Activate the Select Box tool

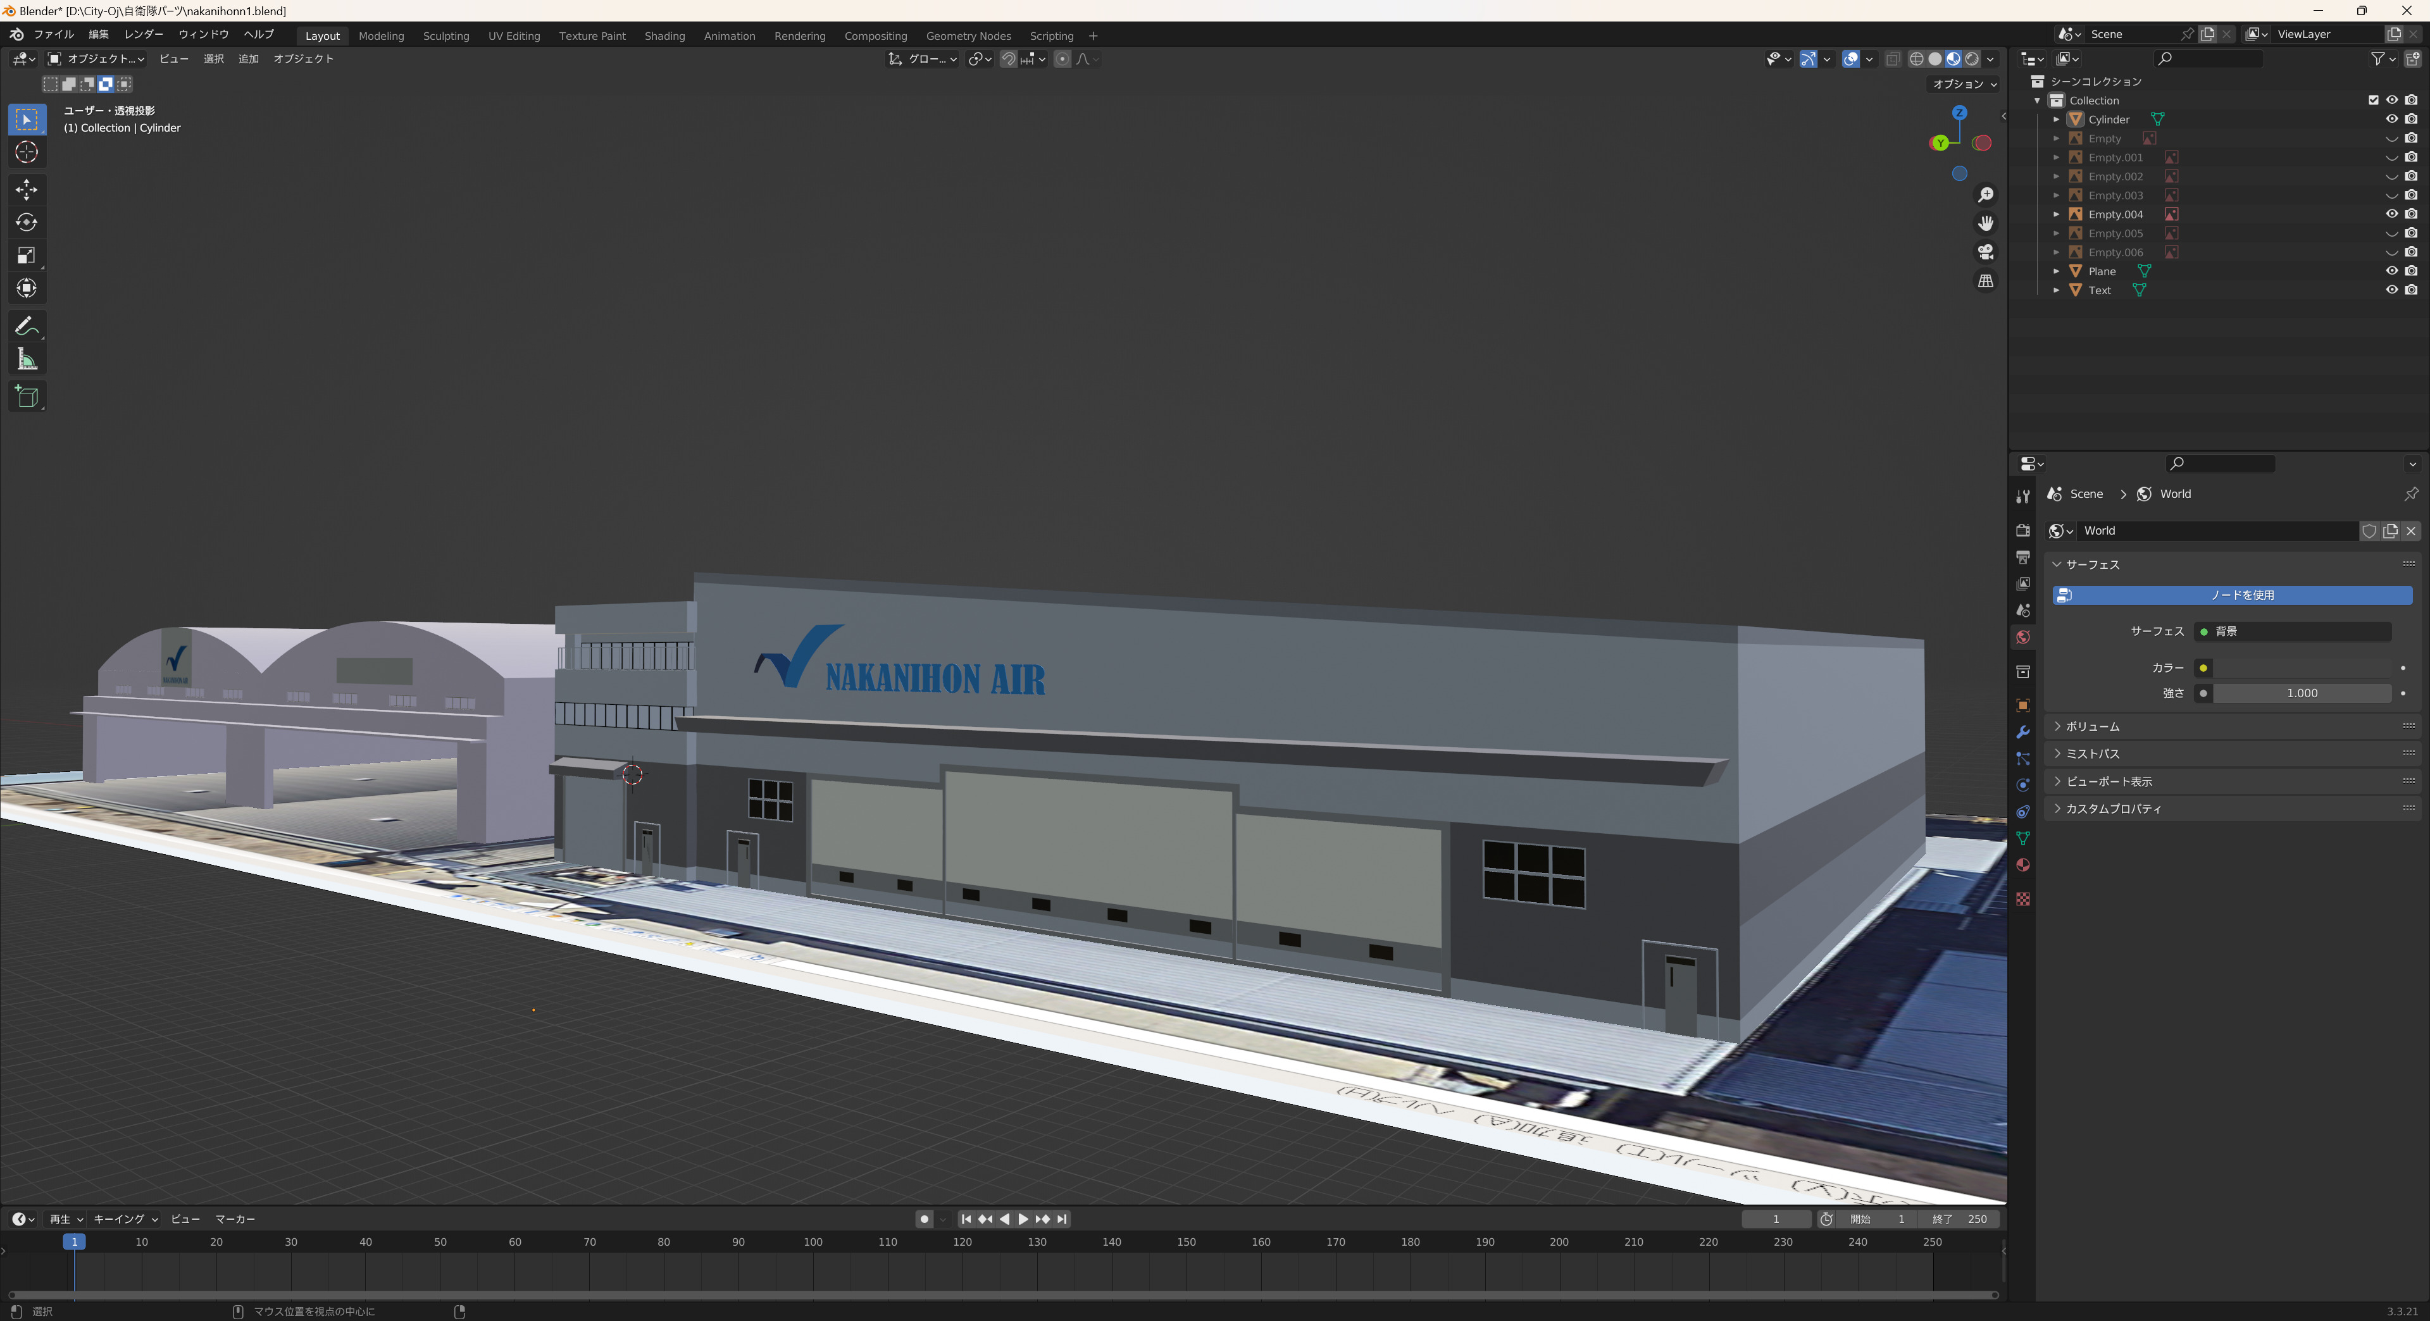tap(27, 119)
